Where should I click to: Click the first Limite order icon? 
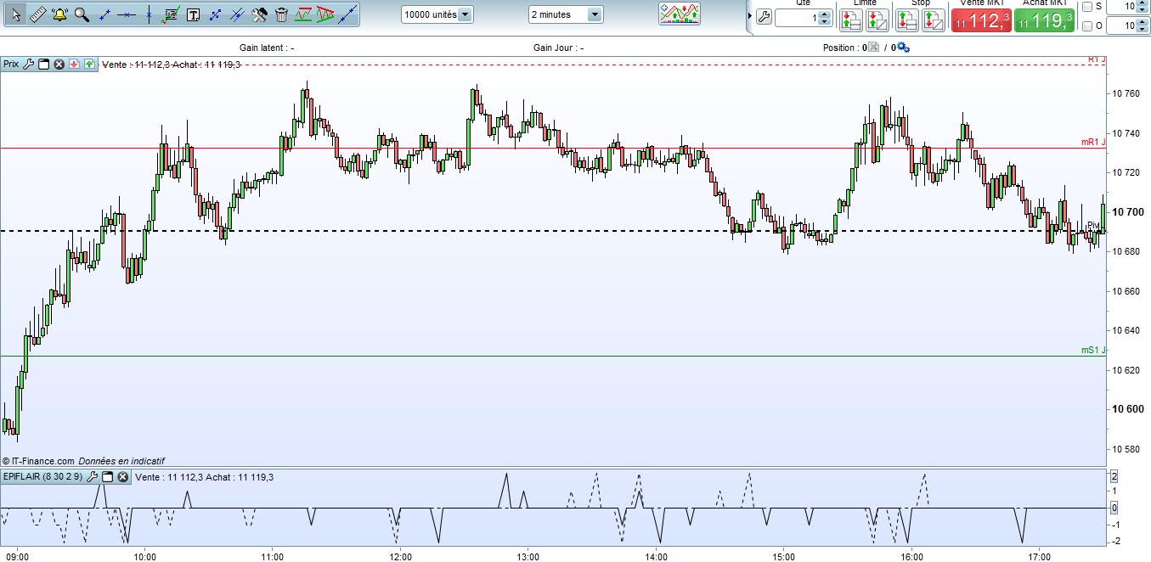(x=852, y=20)
